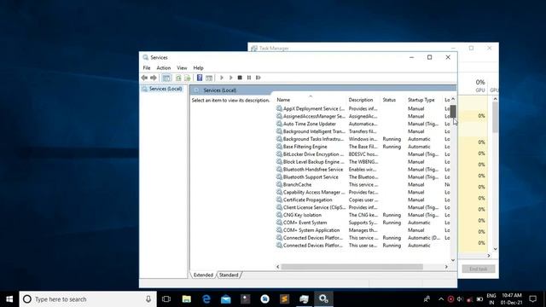Open the Help menu in Services
This screenshot has height=307, width=546.
tap(198, 68)
